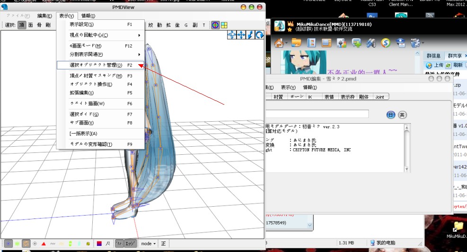
Task: Switch to 群共享 tab in chat window
Action: (x=455, y=56)
